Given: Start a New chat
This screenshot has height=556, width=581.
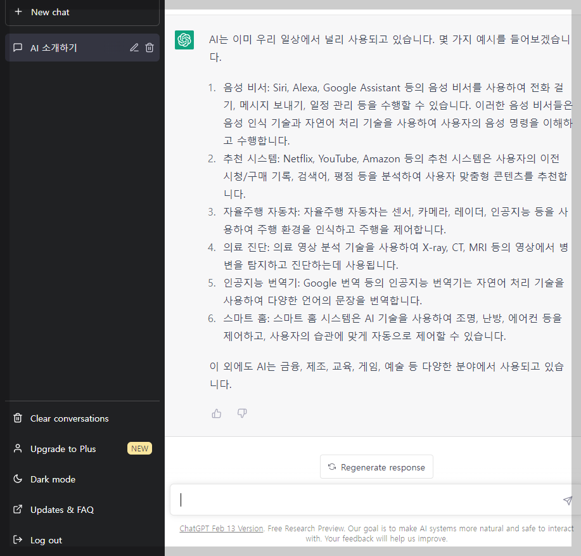Looking at the screenshot, I should click(x=82, y=13).
